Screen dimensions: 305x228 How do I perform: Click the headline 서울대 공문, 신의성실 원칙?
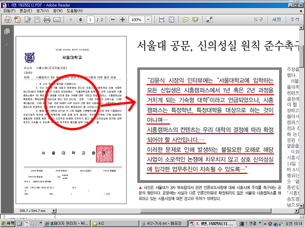pos(198,46)
